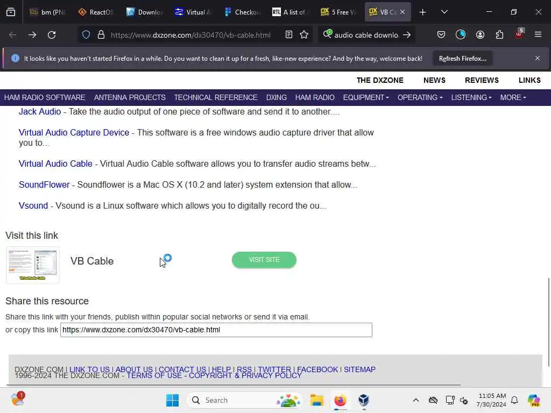Open the TERMS OF USE footer link
This screenshot has height=413, width=551.
(154, 375)
